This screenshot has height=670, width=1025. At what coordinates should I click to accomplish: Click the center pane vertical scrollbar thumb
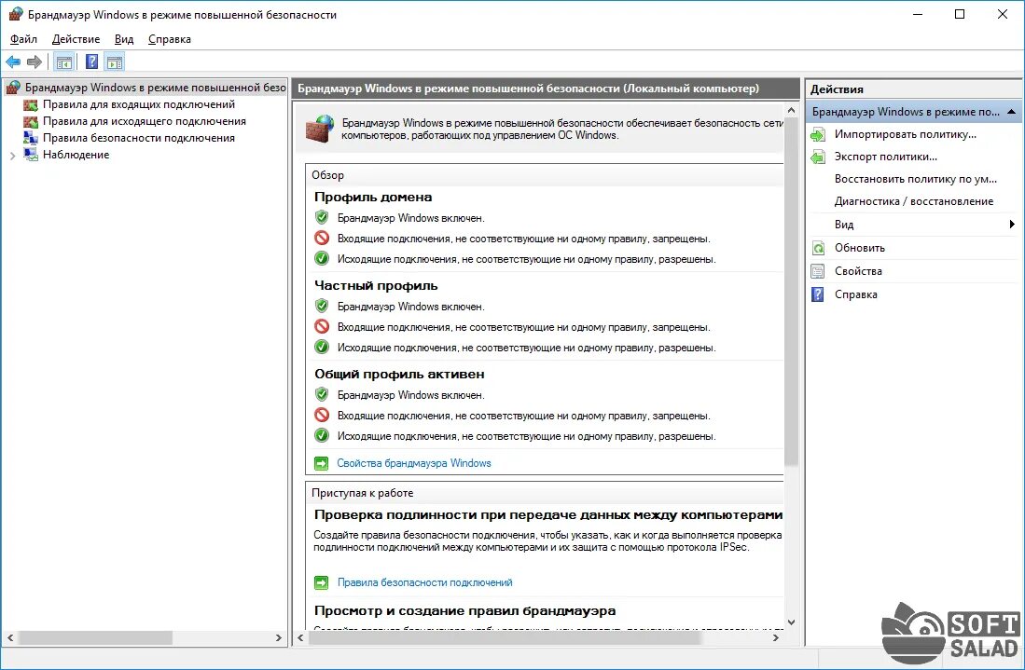(x=791, y=292)
